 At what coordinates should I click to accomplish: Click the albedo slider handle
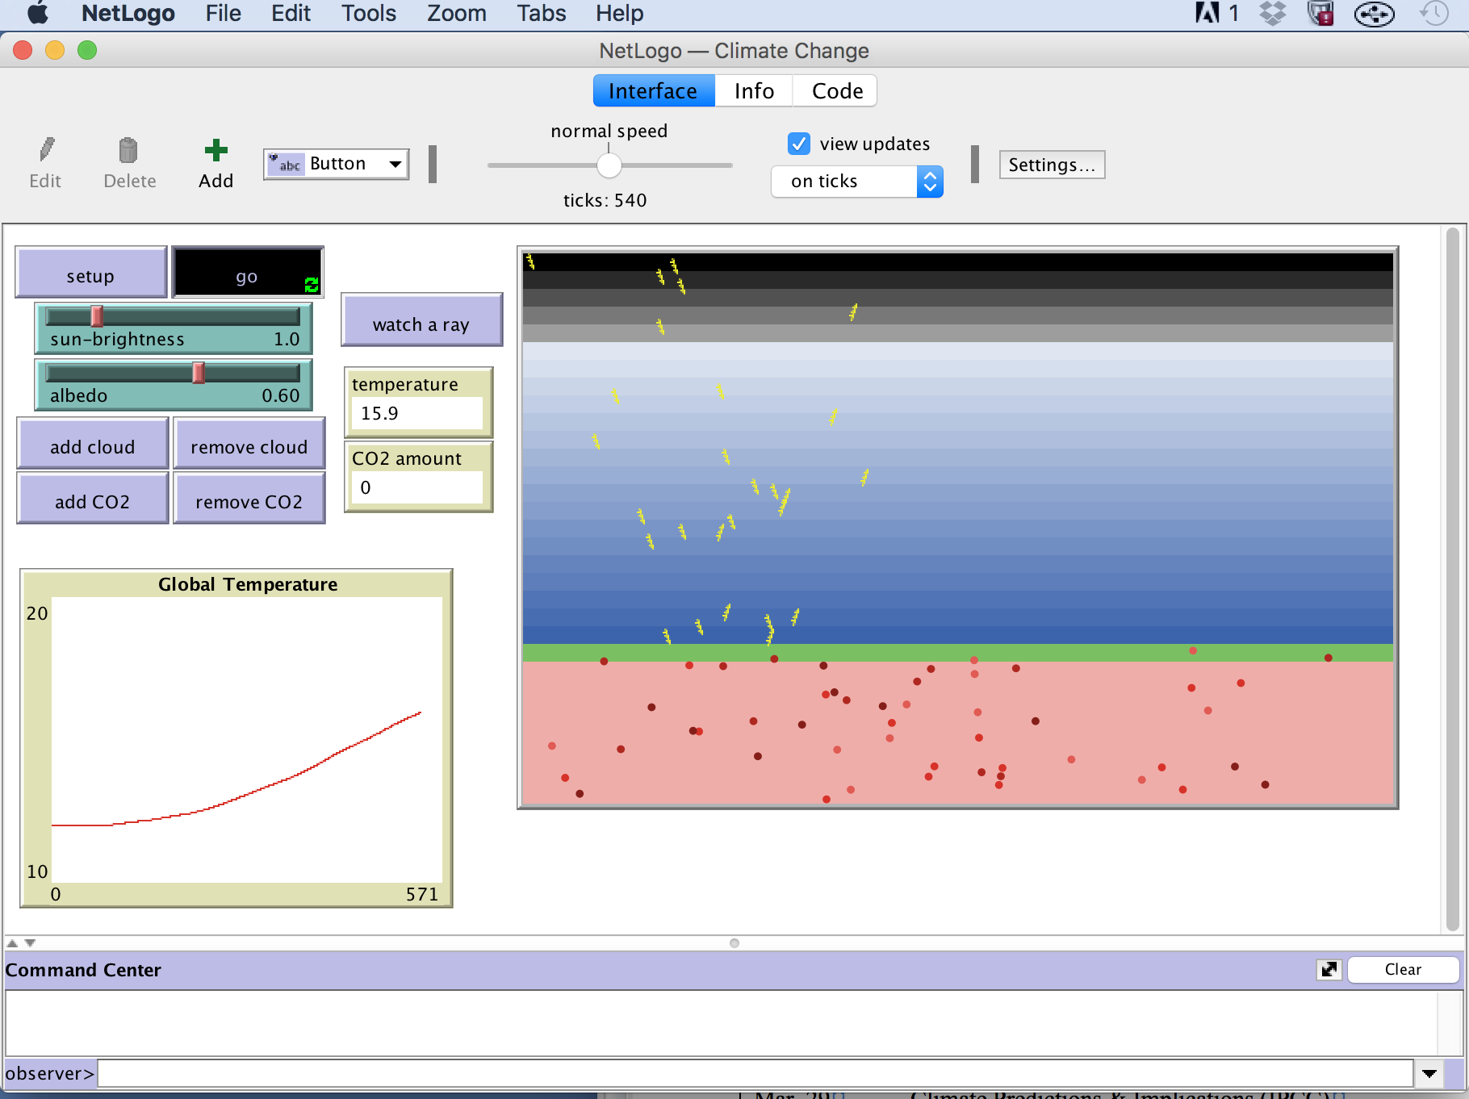click(x=199, y=372)
